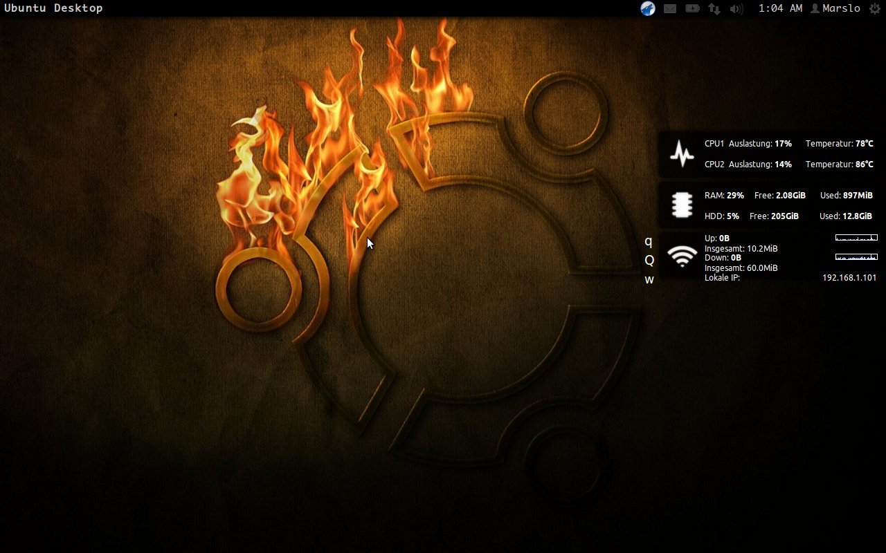Open the network arrows indicator

714,9
